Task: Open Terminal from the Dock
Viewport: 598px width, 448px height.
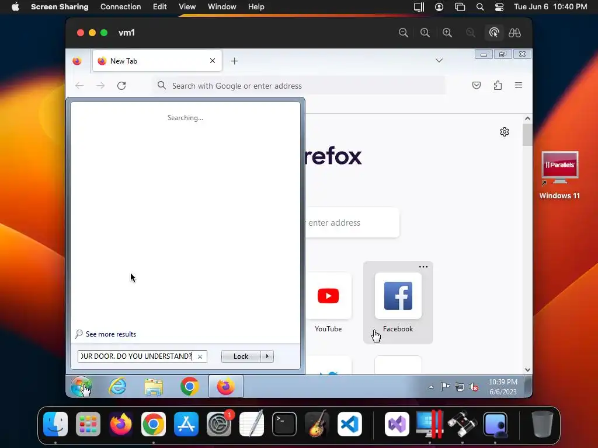Action: (284, 424)
